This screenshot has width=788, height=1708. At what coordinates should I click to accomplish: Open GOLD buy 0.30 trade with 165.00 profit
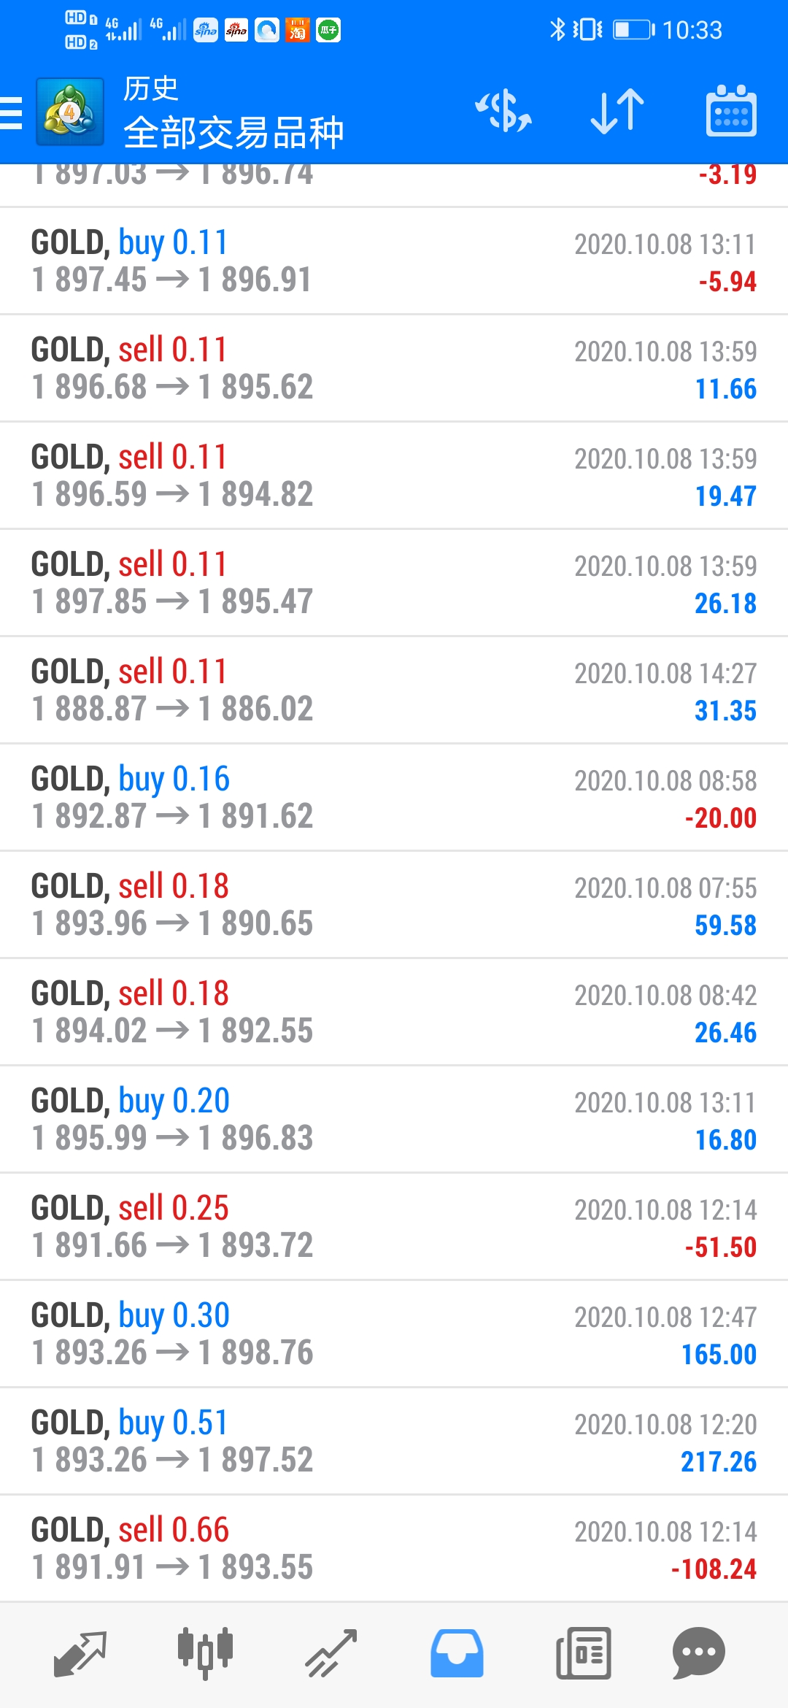[394, 1334]
